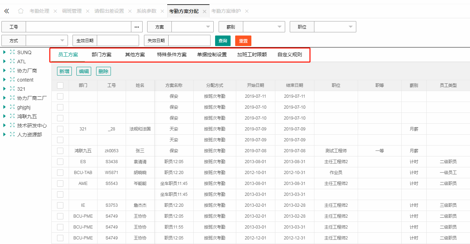Click the 新增 button
The height and width of the screenshot is (244, 470).
(64, 71)
